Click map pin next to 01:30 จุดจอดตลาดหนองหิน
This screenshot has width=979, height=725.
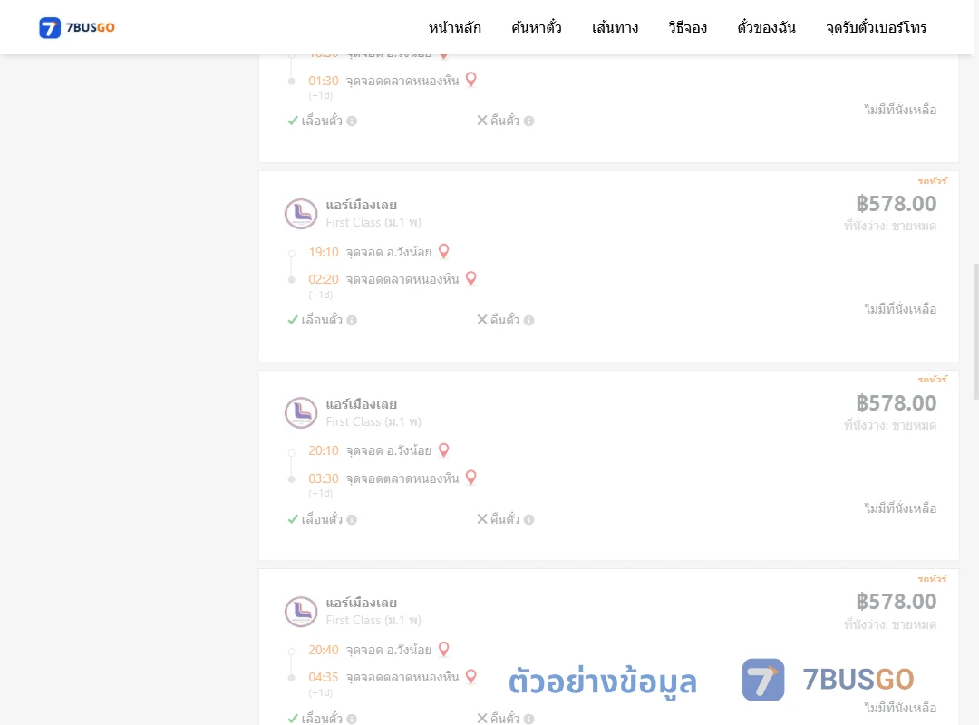click(x=471, y=80)
